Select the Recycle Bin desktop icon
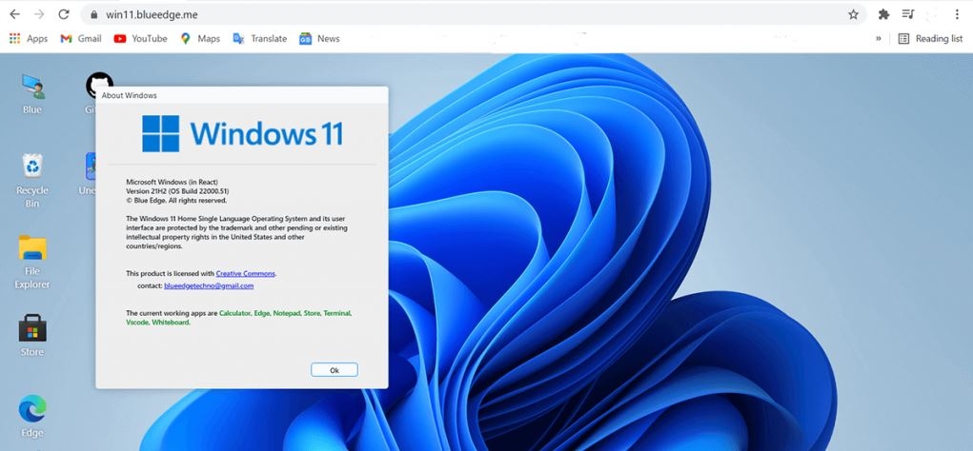The width and height of the screenshot is (973, 451). coord(32,180)
